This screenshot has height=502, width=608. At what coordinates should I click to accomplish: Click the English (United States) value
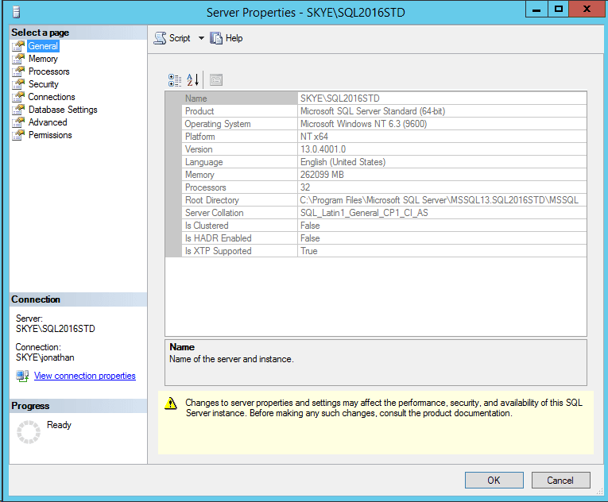(343, 162)
